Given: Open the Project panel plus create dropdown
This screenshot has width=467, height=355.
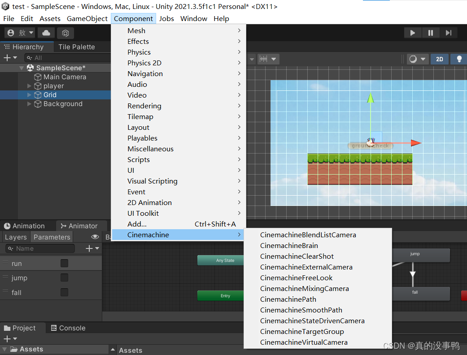Looking at the screenshot, I should coord(10,338).
